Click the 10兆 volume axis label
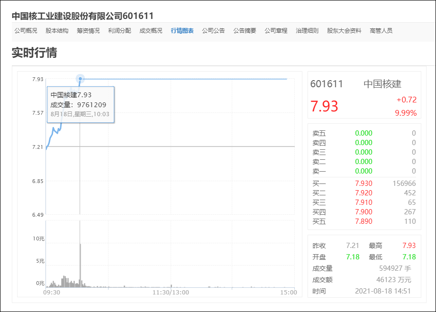 (x=39, y=239)
